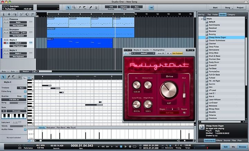Open the Chromatic scale dropdown

tap(17, 111)
